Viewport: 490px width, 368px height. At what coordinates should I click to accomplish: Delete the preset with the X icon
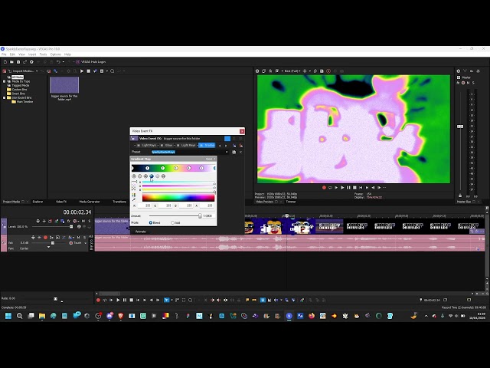click(240, 152)
